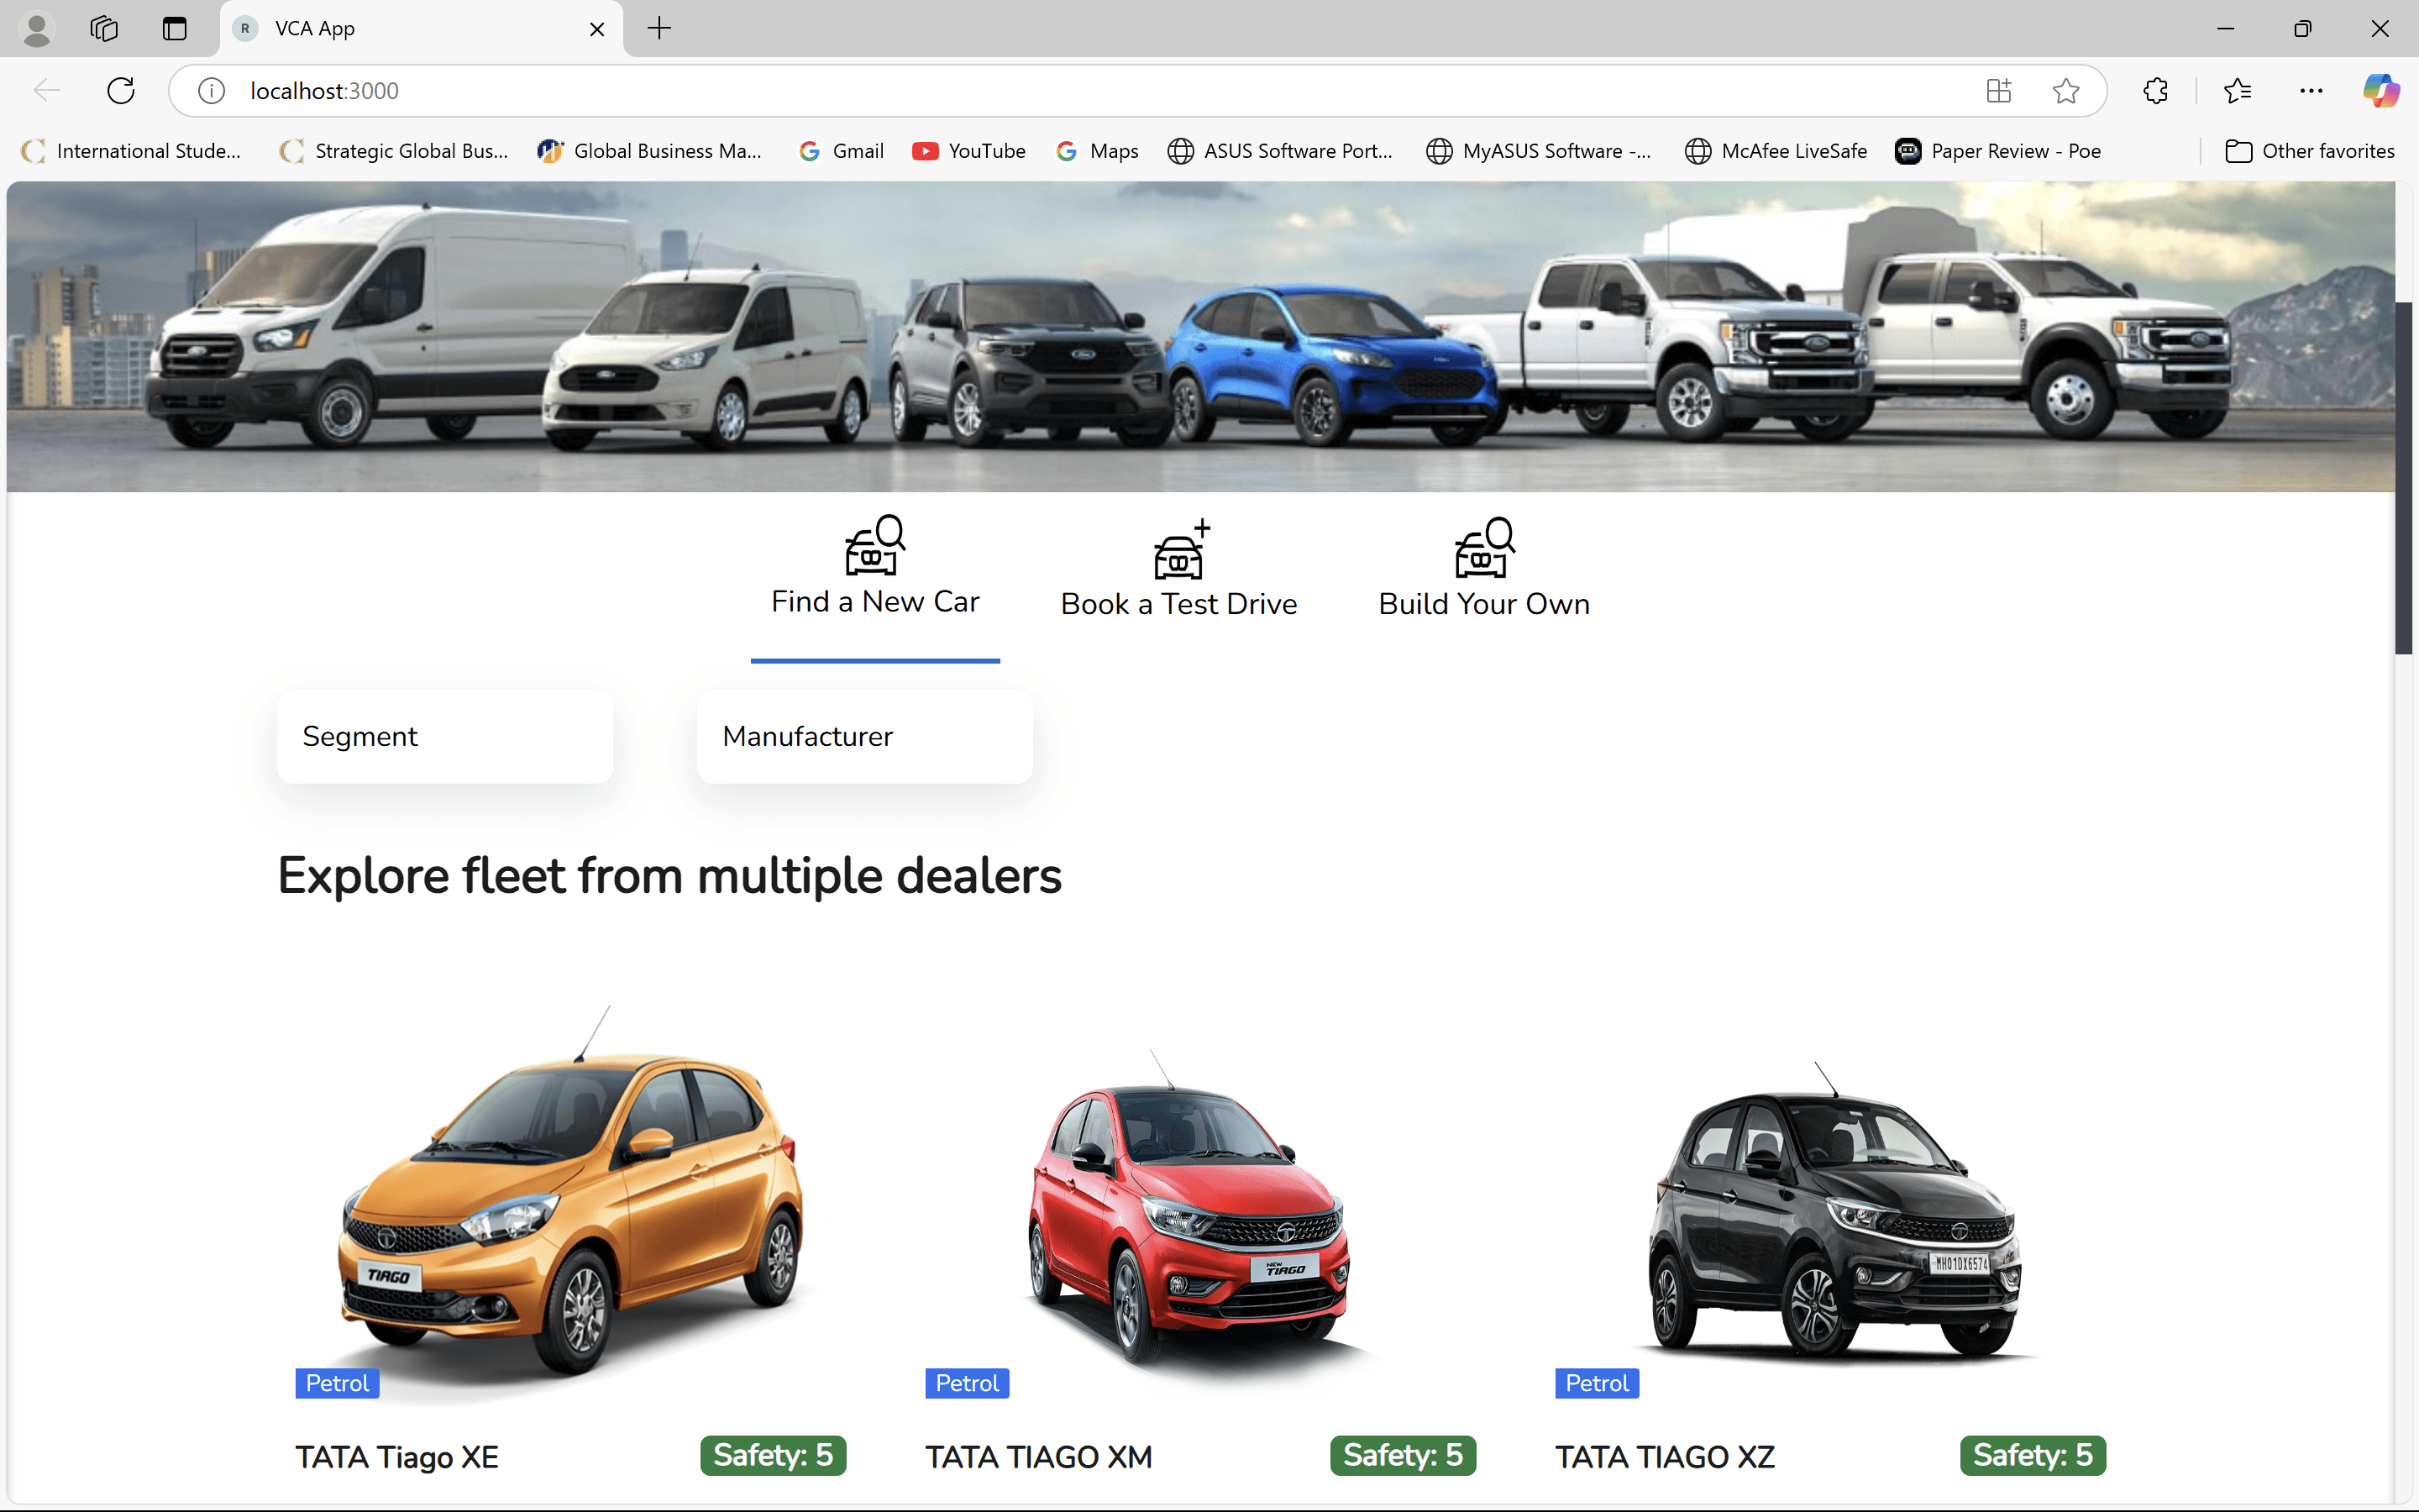View site information icon in the address bar
Screen dimensions: 2419x1512
pyautogui.click(x=211, y=91)
